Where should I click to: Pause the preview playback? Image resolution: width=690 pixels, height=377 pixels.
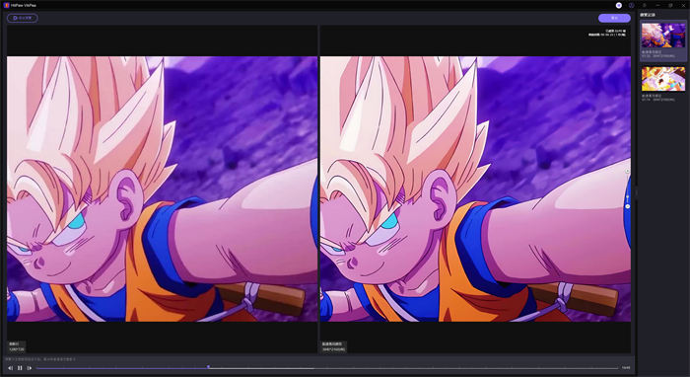[x=20, y=368]
